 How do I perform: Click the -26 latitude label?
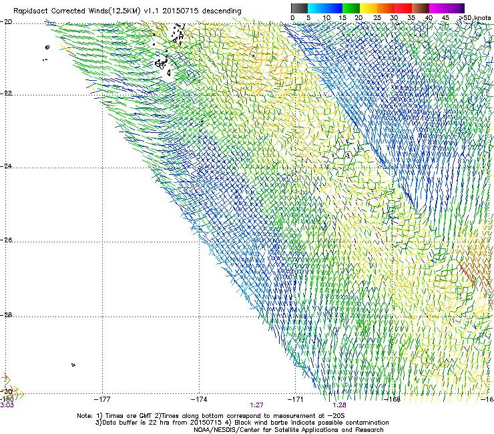click(x=6, y=240)
